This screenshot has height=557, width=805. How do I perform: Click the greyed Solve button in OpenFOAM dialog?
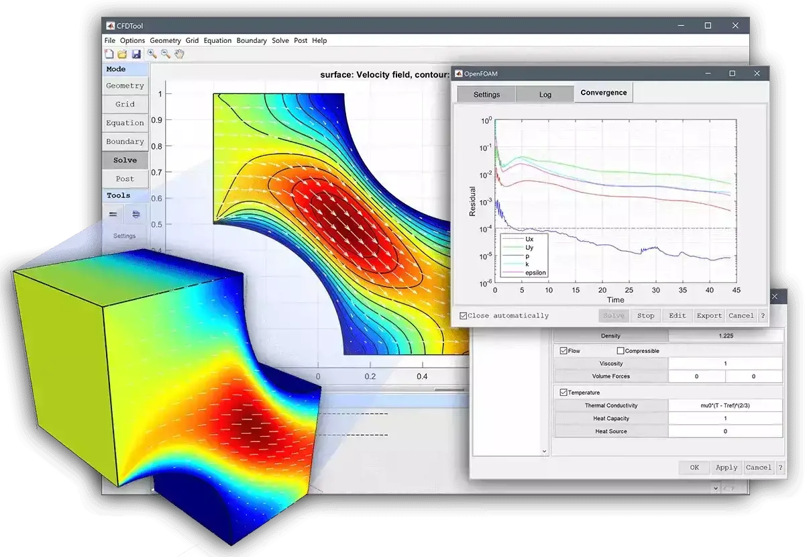[x=613, y=315]
